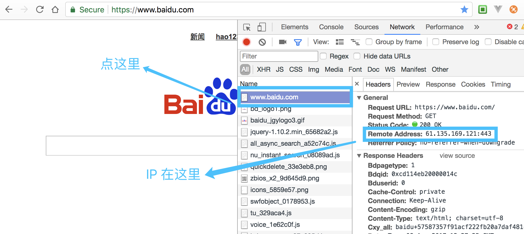Filter requests by JS type
The height and width of the screenshot is (234, 524).
(x=280, y=69)
